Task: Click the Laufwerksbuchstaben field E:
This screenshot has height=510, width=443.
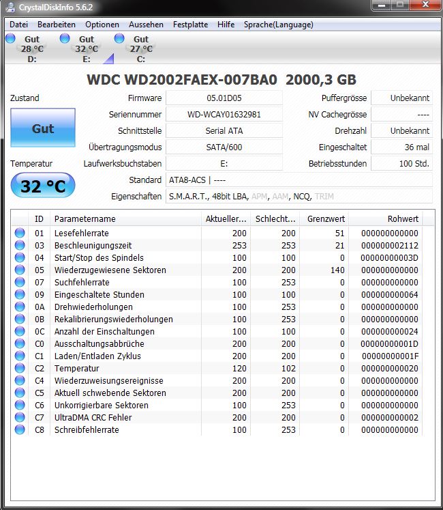Action: 224,163
